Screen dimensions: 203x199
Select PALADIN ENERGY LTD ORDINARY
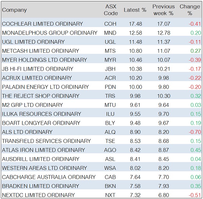[45, 87]
